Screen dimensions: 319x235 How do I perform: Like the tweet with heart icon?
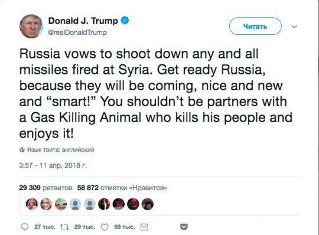point(105,227)
